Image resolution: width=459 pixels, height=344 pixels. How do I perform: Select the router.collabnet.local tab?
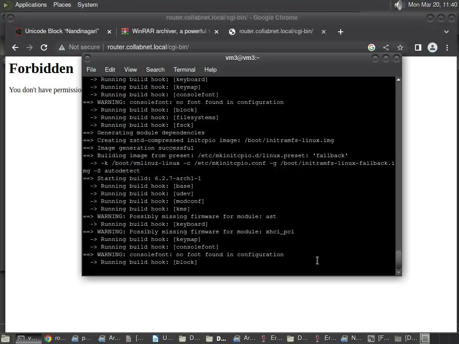[x=276, y=31]
